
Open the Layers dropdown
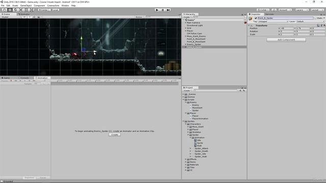point(302,10)
